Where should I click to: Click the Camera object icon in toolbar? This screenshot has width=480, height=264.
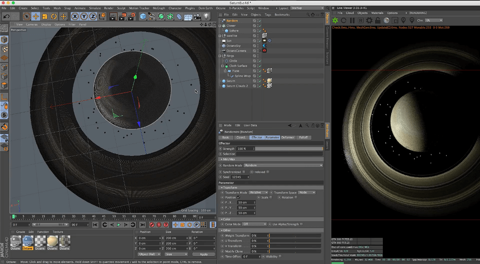pos(197,16)
